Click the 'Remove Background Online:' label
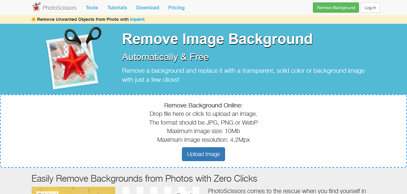The width and height of the screenshot is (407, 194). point(203,105)
